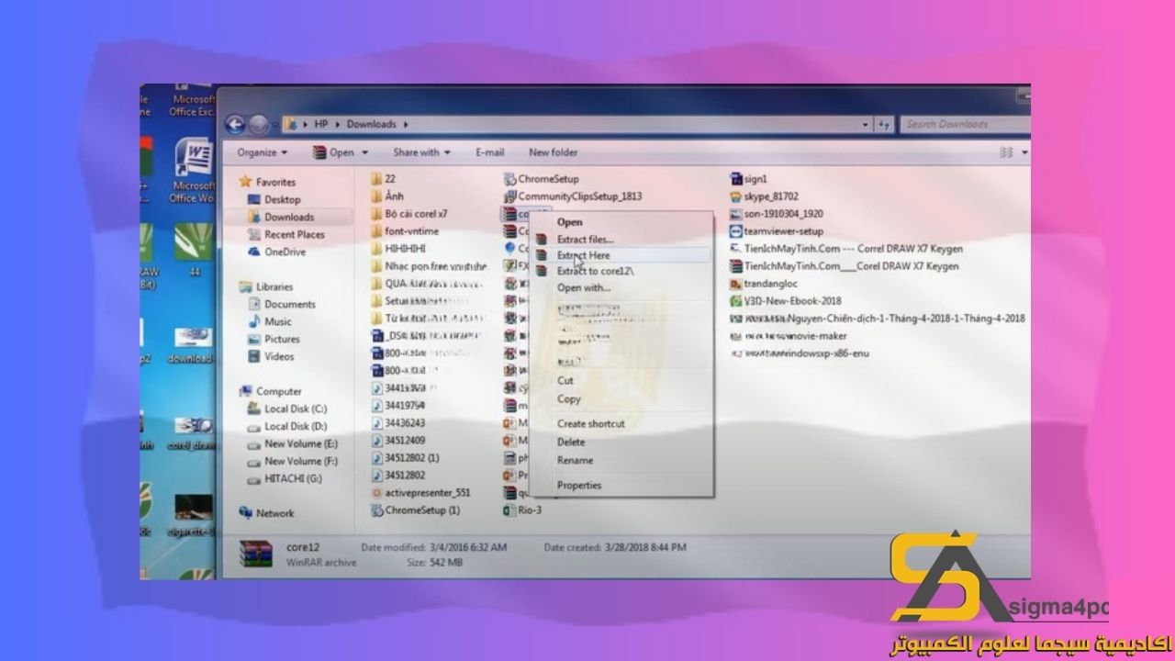Screen dimensions: 1175x661
Task: Open the Share with dropdown
Action: coord(421,152)
